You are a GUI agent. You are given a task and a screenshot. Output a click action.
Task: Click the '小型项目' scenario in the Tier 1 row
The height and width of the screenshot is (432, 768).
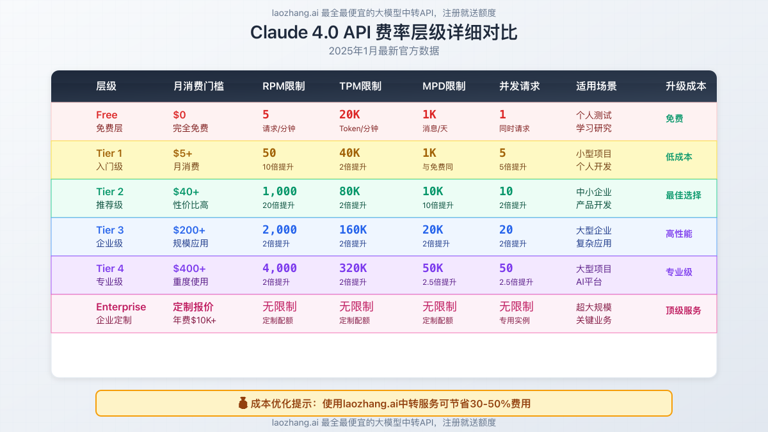click(x=594, y=154)
